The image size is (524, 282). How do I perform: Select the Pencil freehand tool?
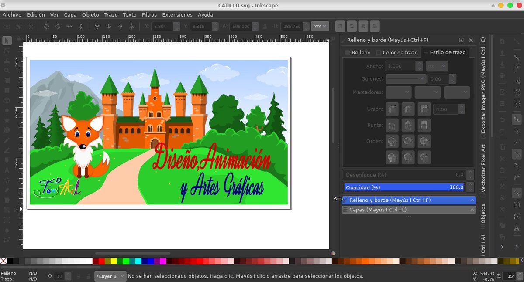7,140
